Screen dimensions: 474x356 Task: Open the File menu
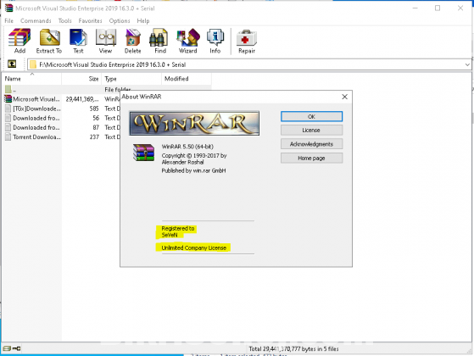[x=8, y=20]
